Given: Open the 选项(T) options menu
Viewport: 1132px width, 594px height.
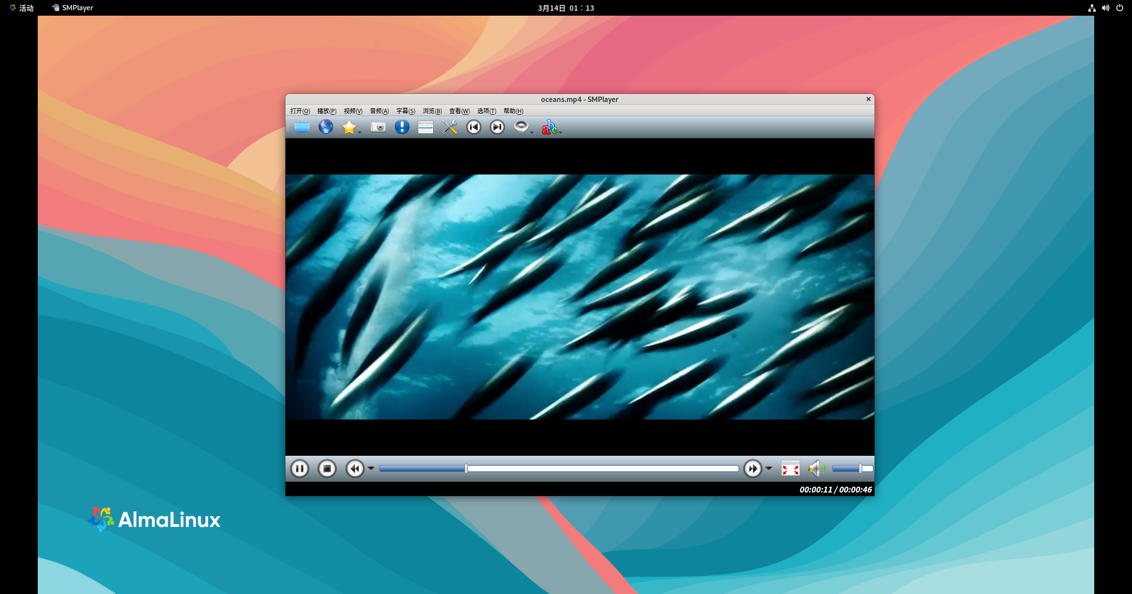Looking at the screenshot, I should (486, 111).
